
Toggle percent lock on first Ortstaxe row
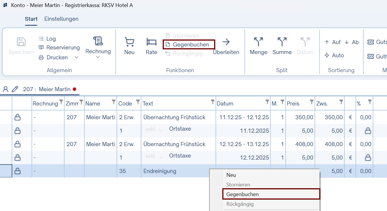[x=368, y=131]
